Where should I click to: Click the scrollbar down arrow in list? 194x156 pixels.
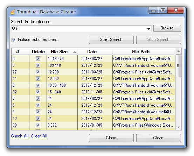point(179,127)
